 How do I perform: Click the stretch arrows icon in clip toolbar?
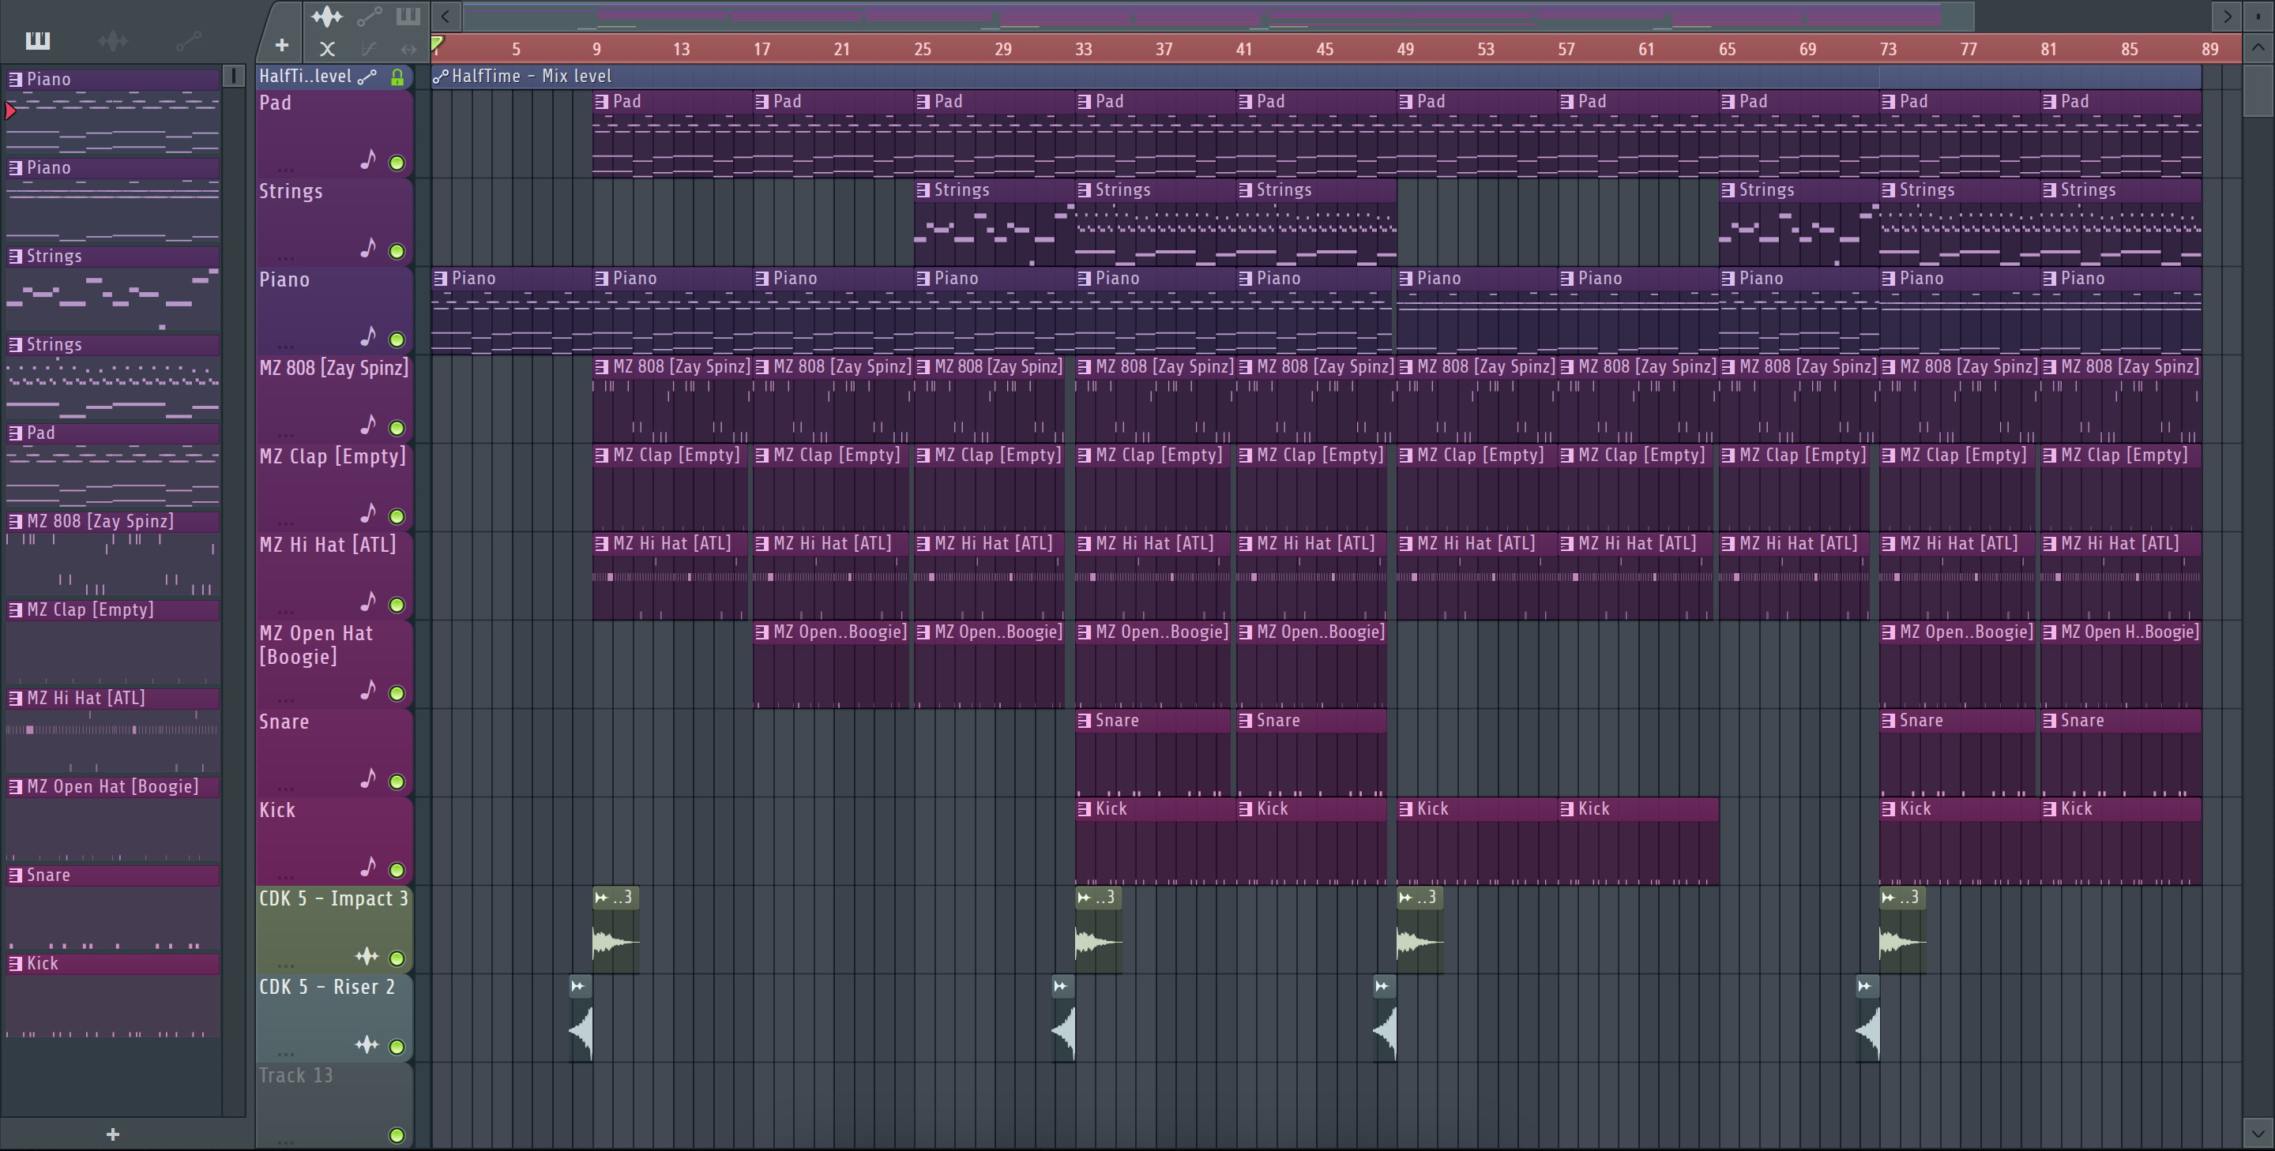[408, 50]
